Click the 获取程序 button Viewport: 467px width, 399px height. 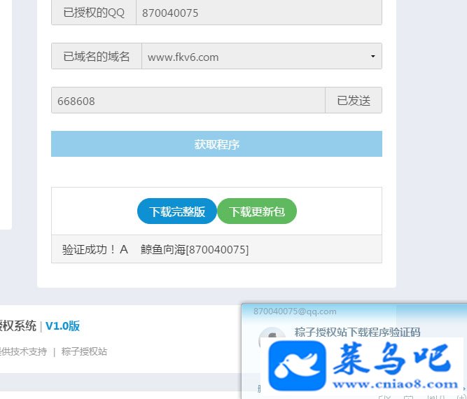pyautogui.click(x=216, y=144)
